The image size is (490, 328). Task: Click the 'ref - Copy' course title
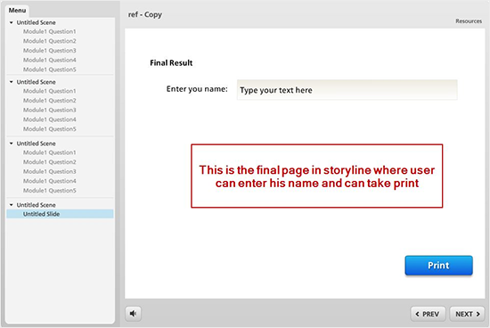[x=145, y=14]
